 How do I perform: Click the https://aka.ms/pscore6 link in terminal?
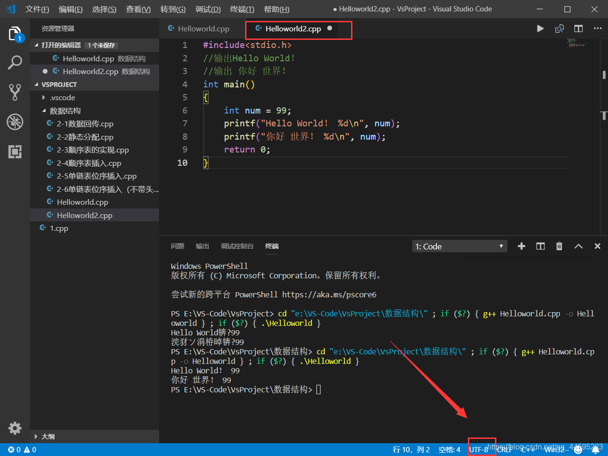tap(329, 294)
